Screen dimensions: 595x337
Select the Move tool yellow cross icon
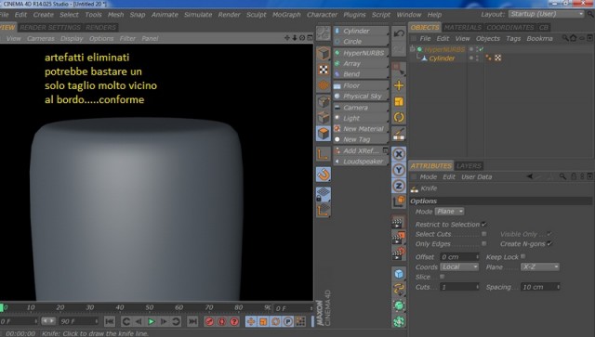(399, 85)
